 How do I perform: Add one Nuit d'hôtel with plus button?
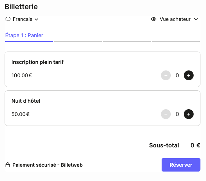(189, 114)
